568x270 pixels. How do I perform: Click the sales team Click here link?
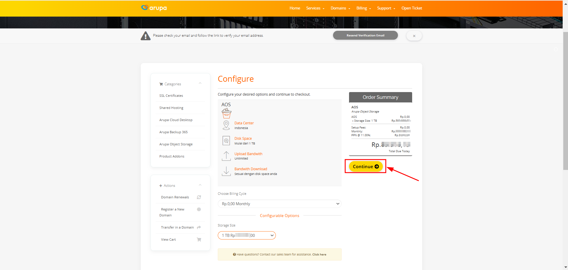319,254
